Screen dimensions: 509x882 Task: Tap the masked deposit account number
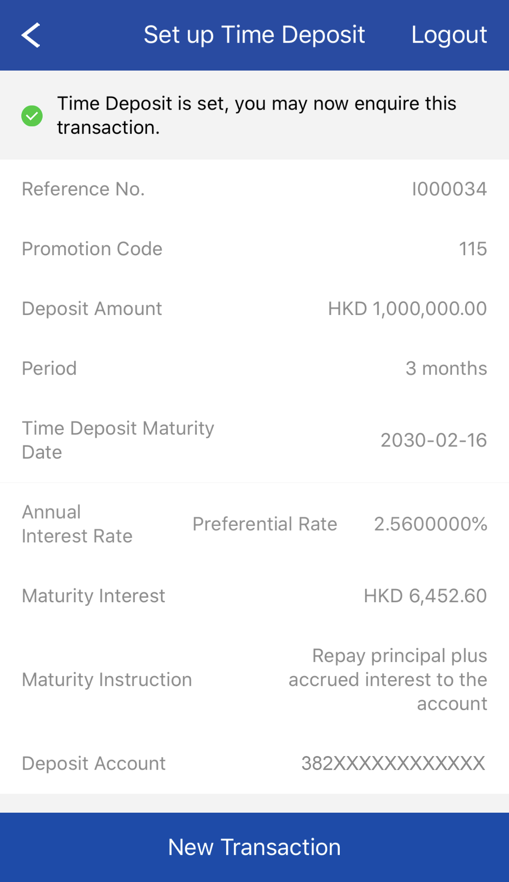tap(393, 763)
